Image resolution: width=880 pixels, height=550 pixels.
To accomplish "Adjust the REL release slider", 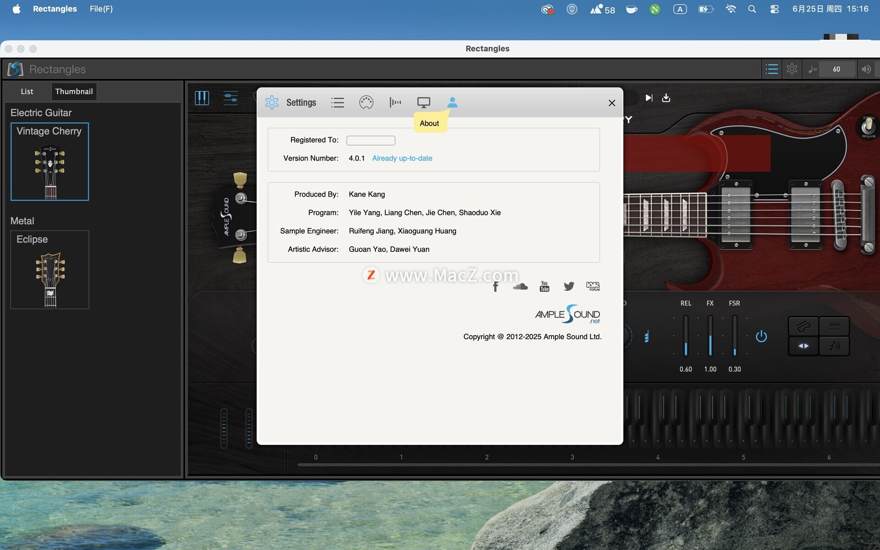I will [x=686, y=335].
